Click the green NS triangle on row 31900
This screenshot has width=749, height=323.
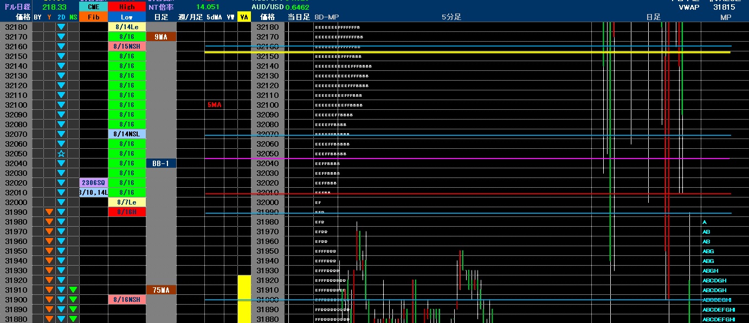(73, 300)
